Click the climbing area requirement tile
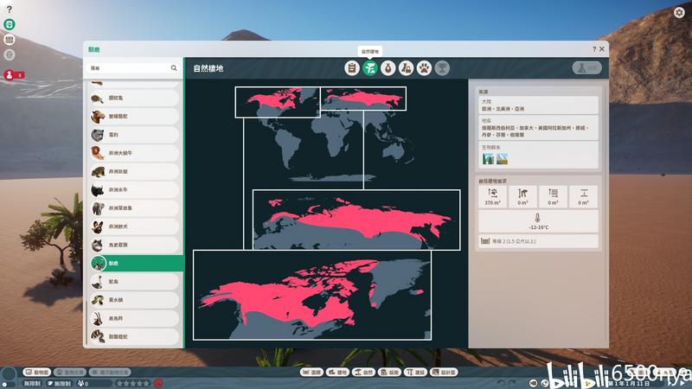 click(x=522, y=197)
